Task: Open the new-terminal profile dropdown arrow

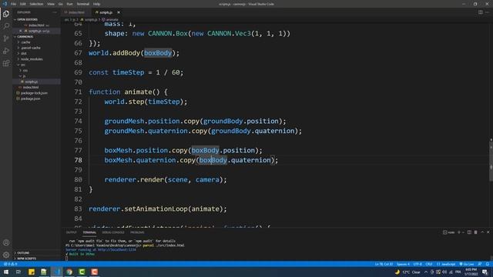Action: point(463,232)
